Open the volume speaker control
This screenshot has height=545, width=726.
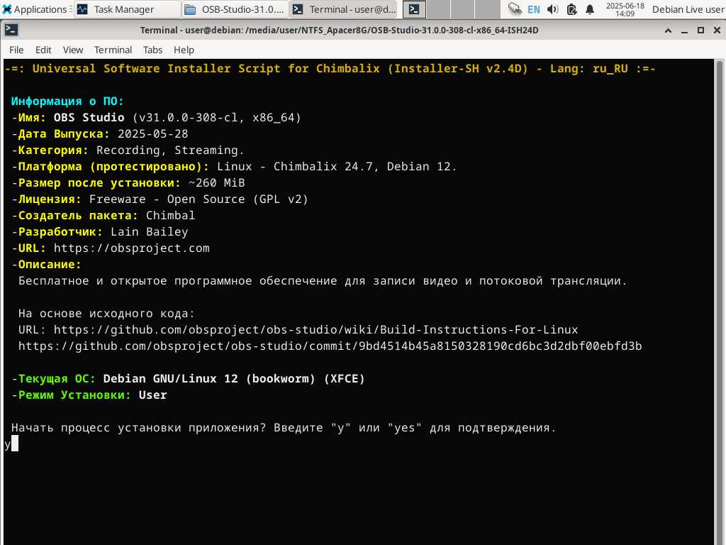[552, 9]
